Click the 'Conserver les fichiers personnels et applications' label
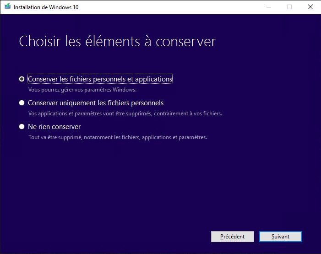 pyautogui.click(x=100, y=79)
